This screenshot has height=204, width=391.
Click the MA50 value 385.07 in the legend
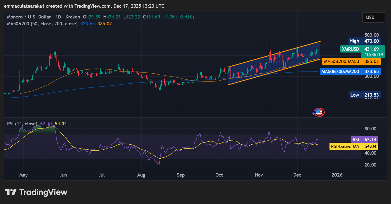pos(105,24)
